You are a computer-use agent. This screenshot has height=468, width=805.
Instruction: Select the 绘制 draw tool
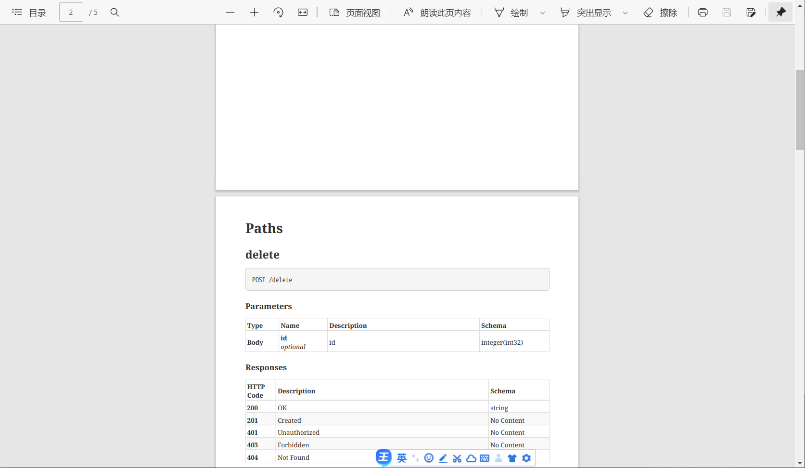tap(511, 13)
